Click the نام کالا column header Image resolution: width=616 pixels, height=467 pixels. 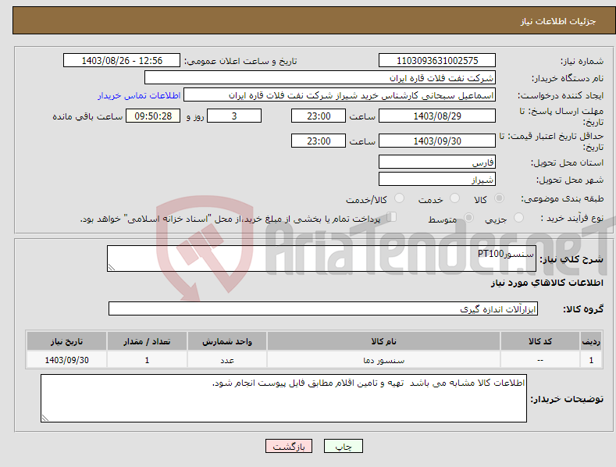coord(383,341)
